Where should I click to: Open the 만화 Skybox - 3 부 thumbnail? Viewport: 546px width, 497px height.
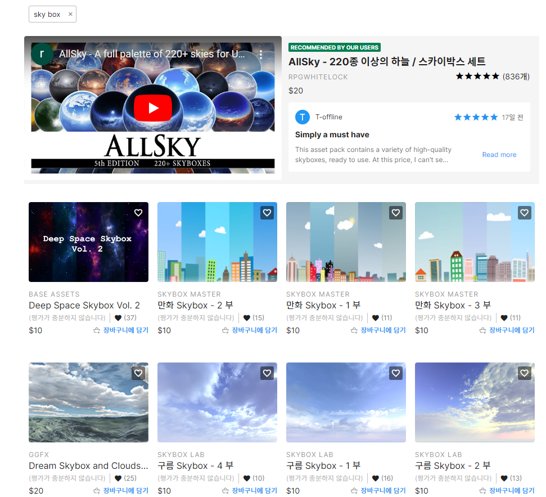click(475, 242)
